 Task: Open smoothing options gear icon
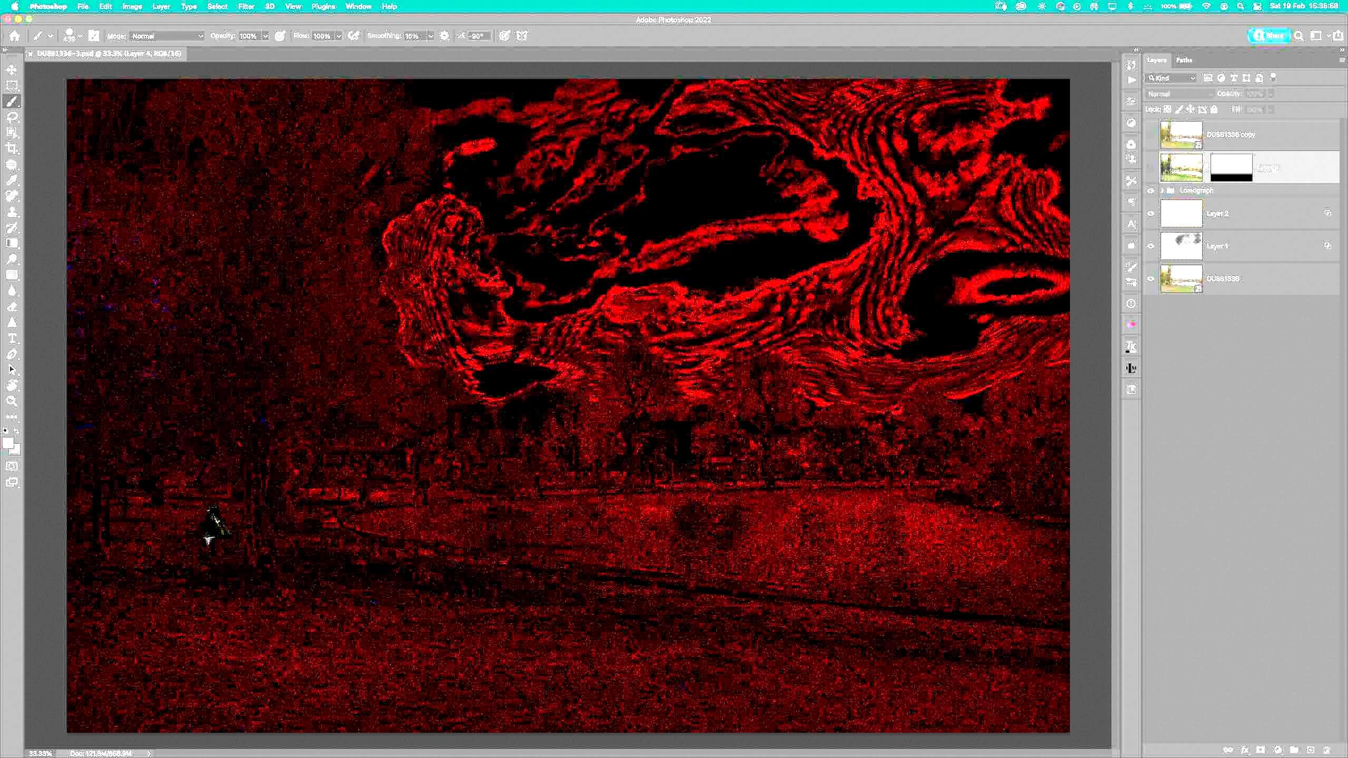coord(444,36)
